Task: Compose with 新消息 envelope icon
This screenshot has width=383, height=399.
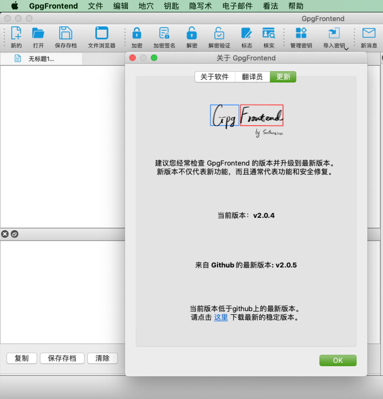Action: (x=369, y=37)
